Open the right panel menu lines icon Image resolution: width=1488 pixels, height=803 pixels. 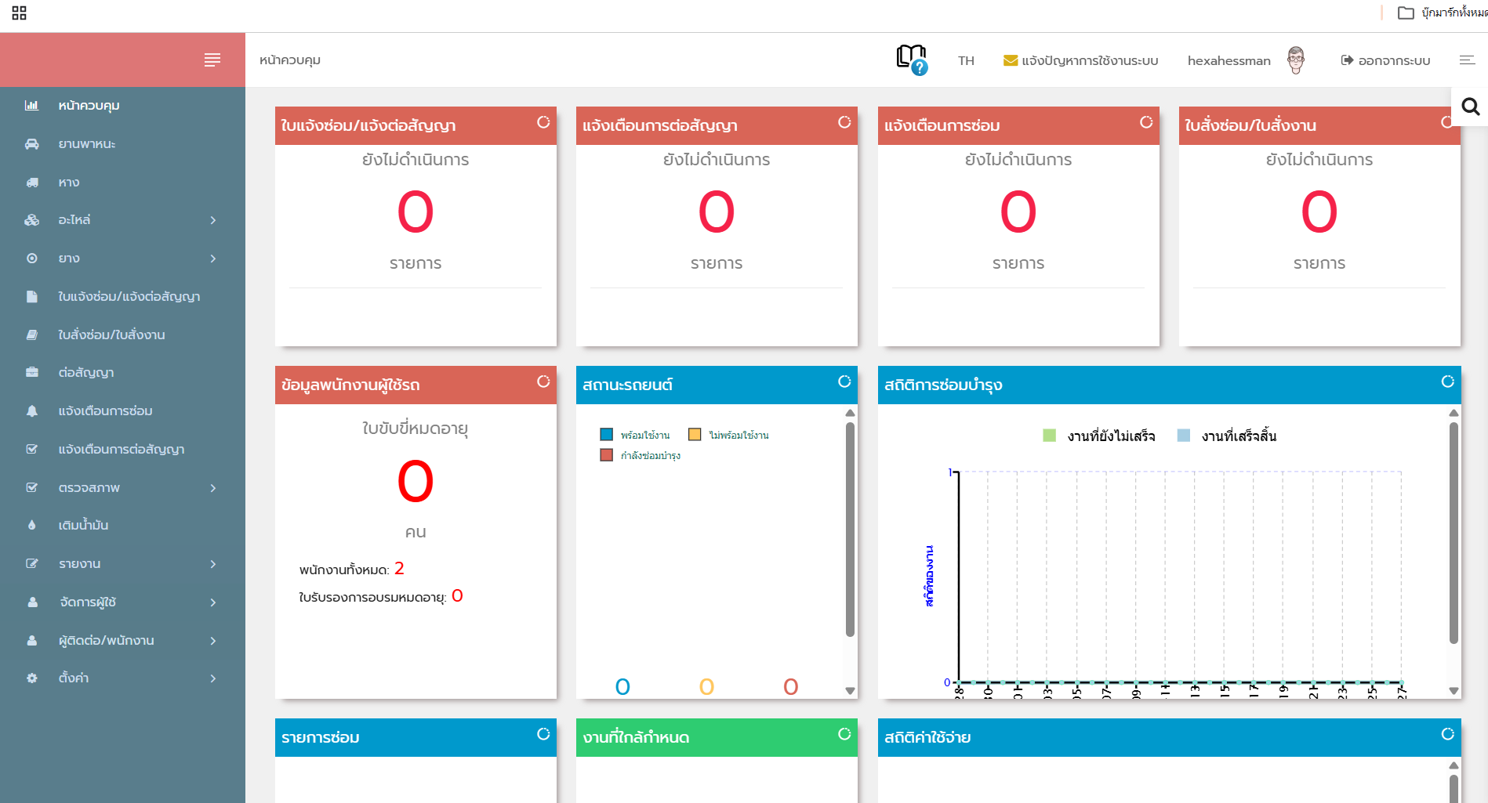1467,60
